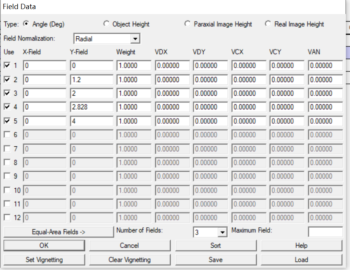Click the VDY box of field 3

[211, 93]
